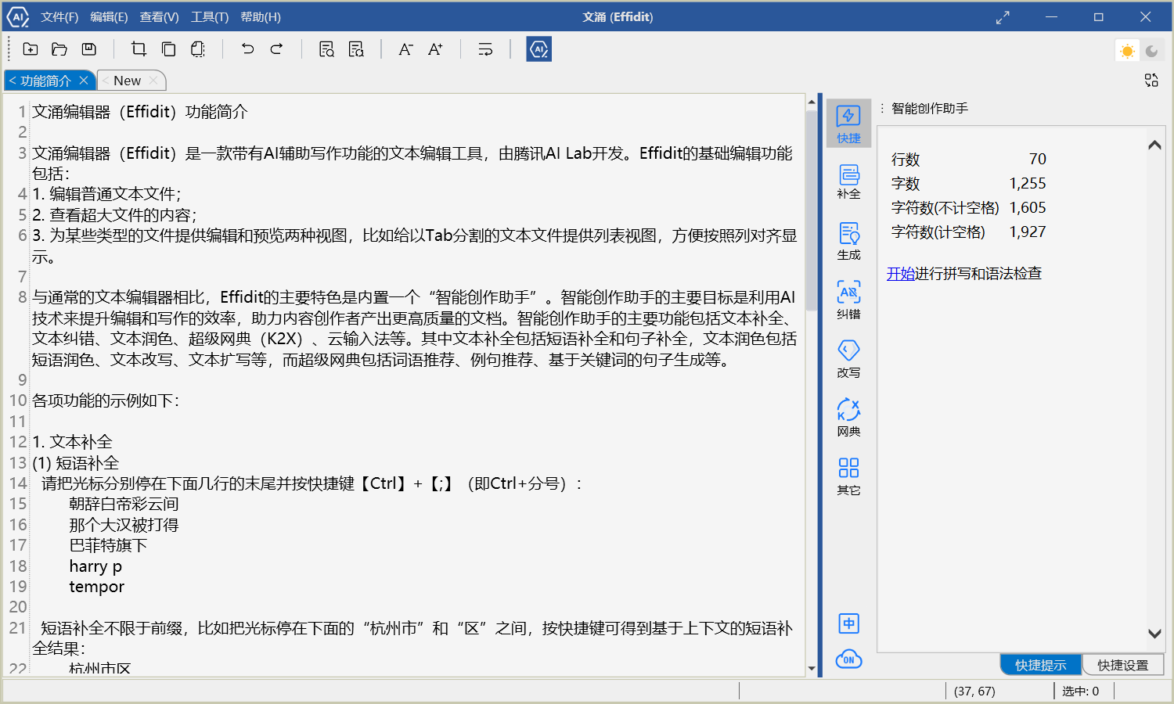Click the 行数 value 70
1174x704 pixels.
[x=1038, y=159]
